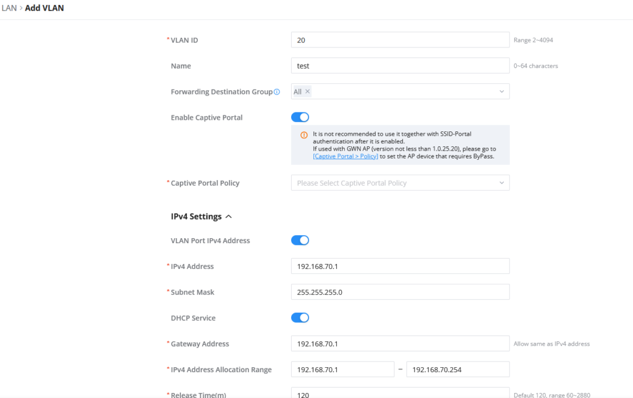Viewport: 633px width, 398px height.
Task: Click the DHCP Service label
Action: 193,318
